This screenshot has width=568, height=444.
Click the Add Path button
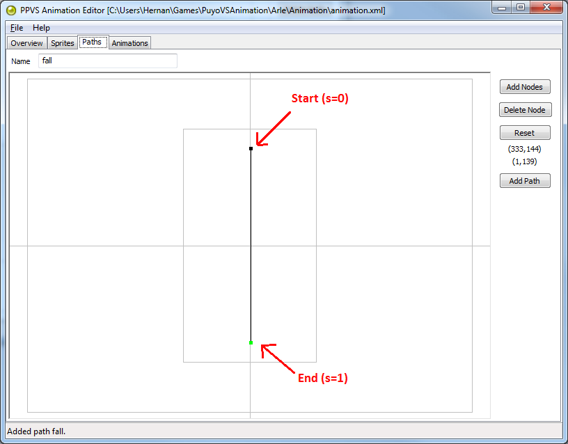pyautogui.click(x=525, y=181)
